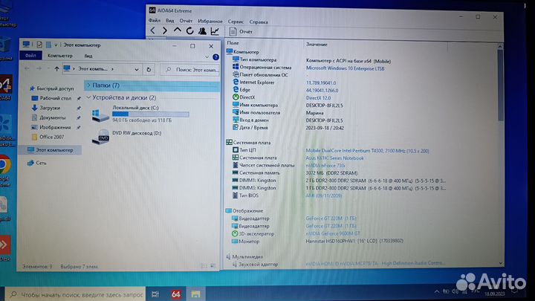Open Рабочий стол in navigation pane
Viewport: 535px width, 301px height.
[x=52, y=98]
